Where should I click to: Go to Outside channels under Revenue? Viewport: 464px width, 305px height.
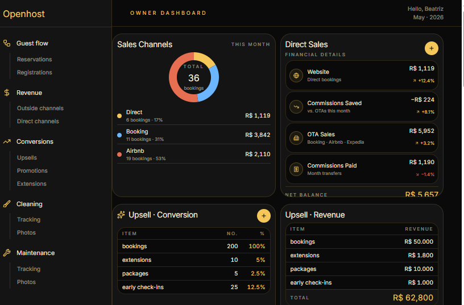click(40, 108)
